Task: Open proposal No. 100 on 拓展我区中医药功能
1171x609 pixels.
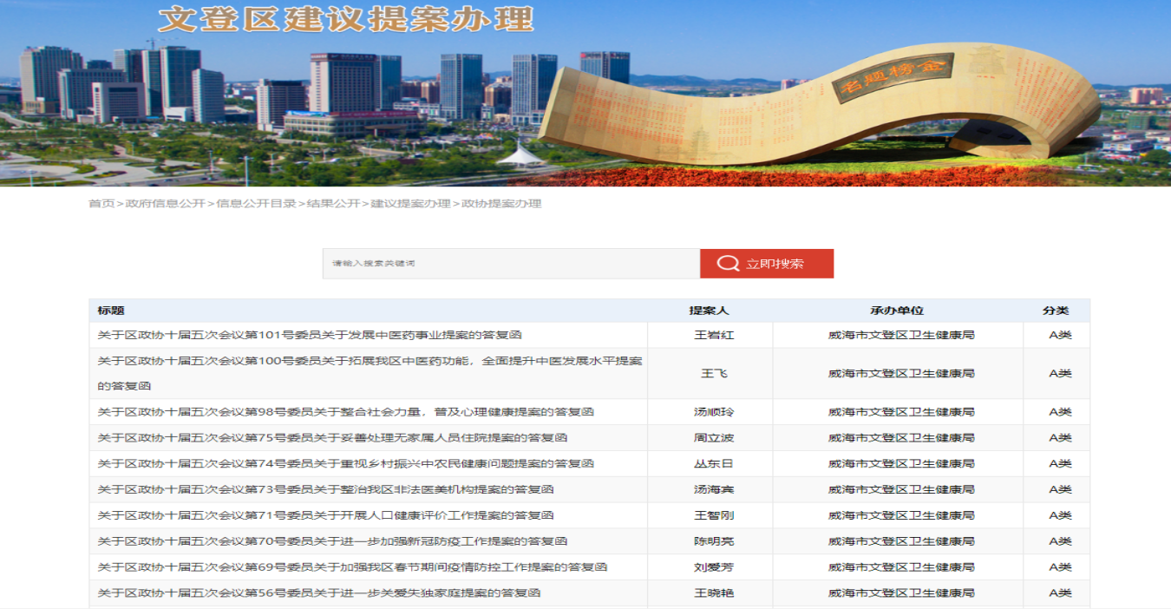Action: [x=370, y=361]
